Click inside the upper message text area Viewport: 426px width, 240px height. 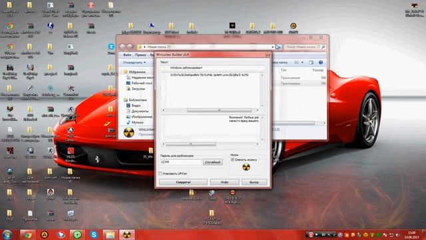point(210,91)
